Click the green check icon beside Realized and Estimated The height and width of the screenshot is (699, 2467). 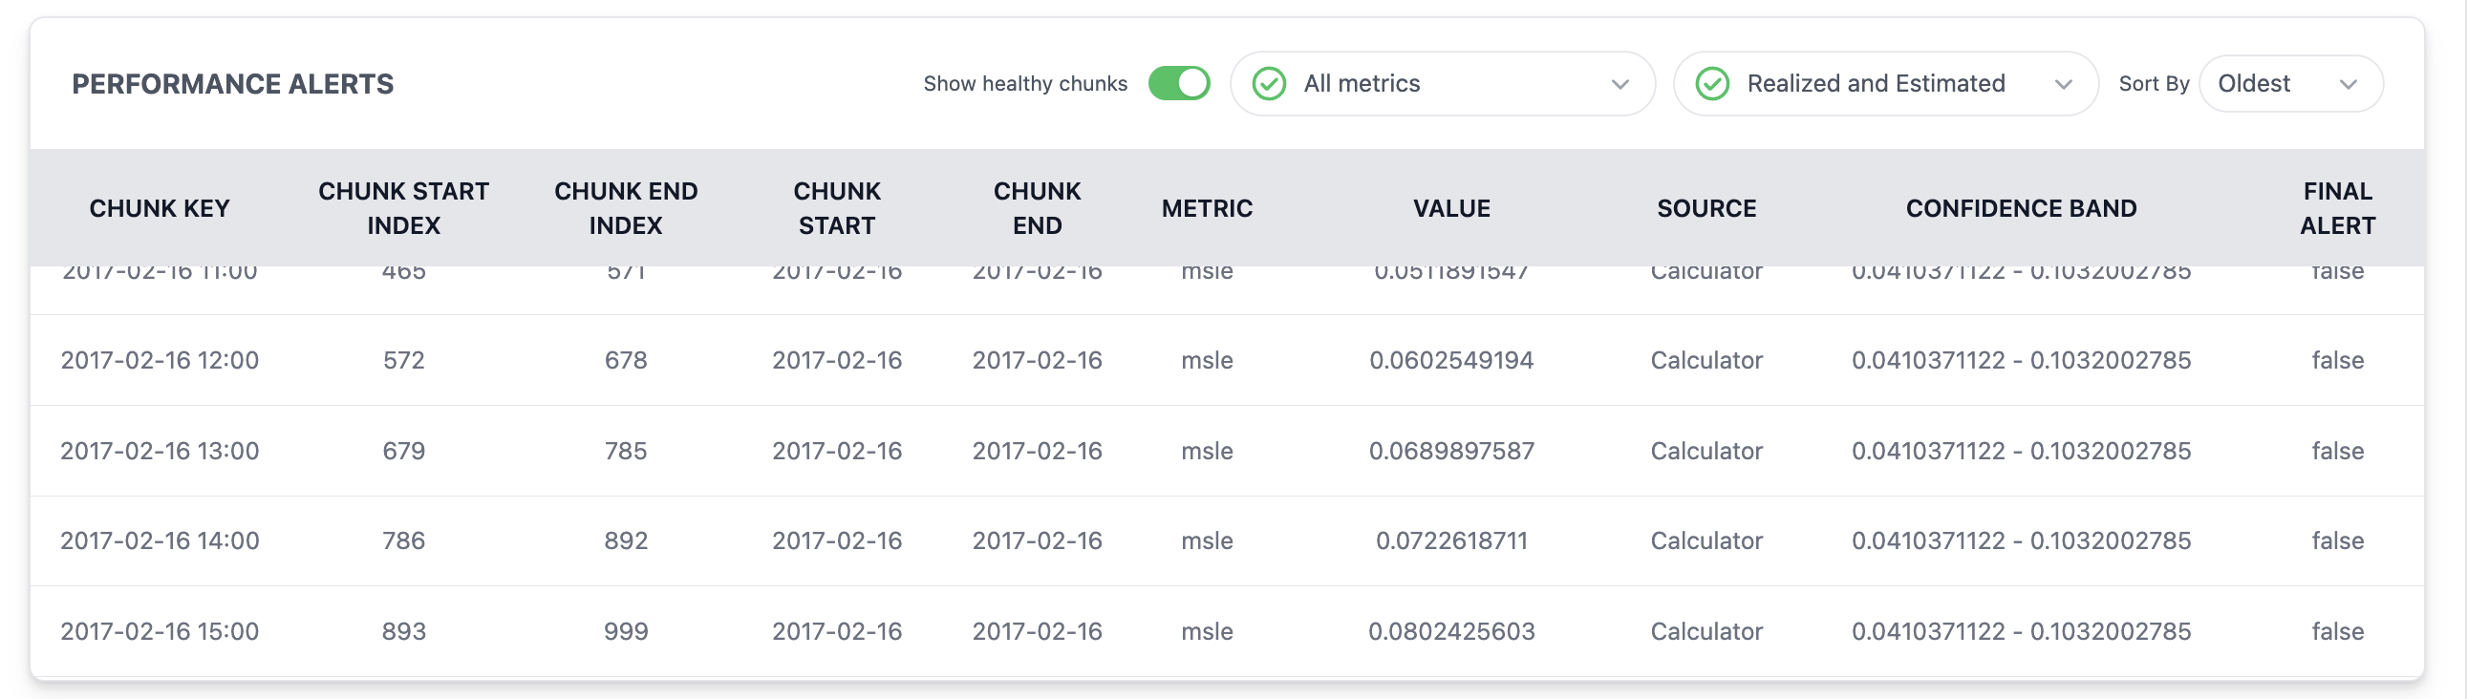[1712, 83]
